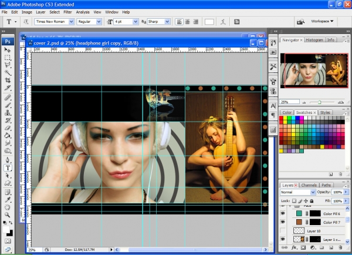Click the foreground color swatch
This screenshot has height=255, width=352.
point(6,230)
